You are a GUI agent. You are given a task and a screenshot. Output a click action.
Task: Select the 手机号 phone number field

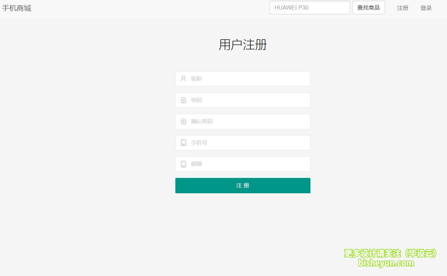[x=249, y=142]
